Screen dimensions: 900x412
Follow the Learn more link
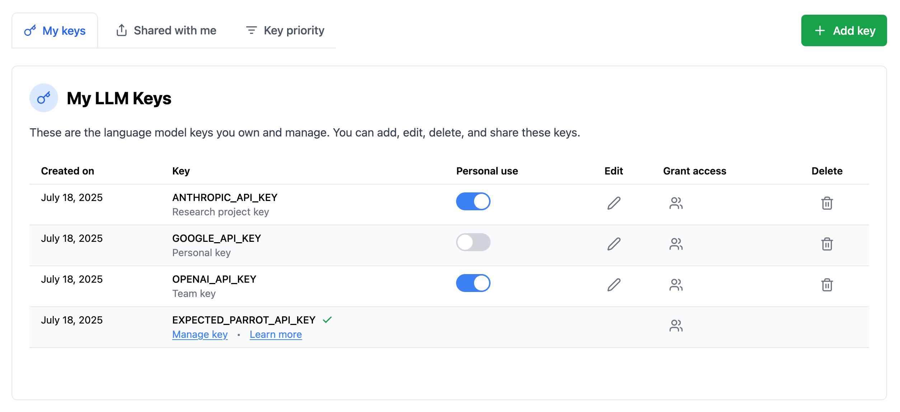tap(276, 334)
